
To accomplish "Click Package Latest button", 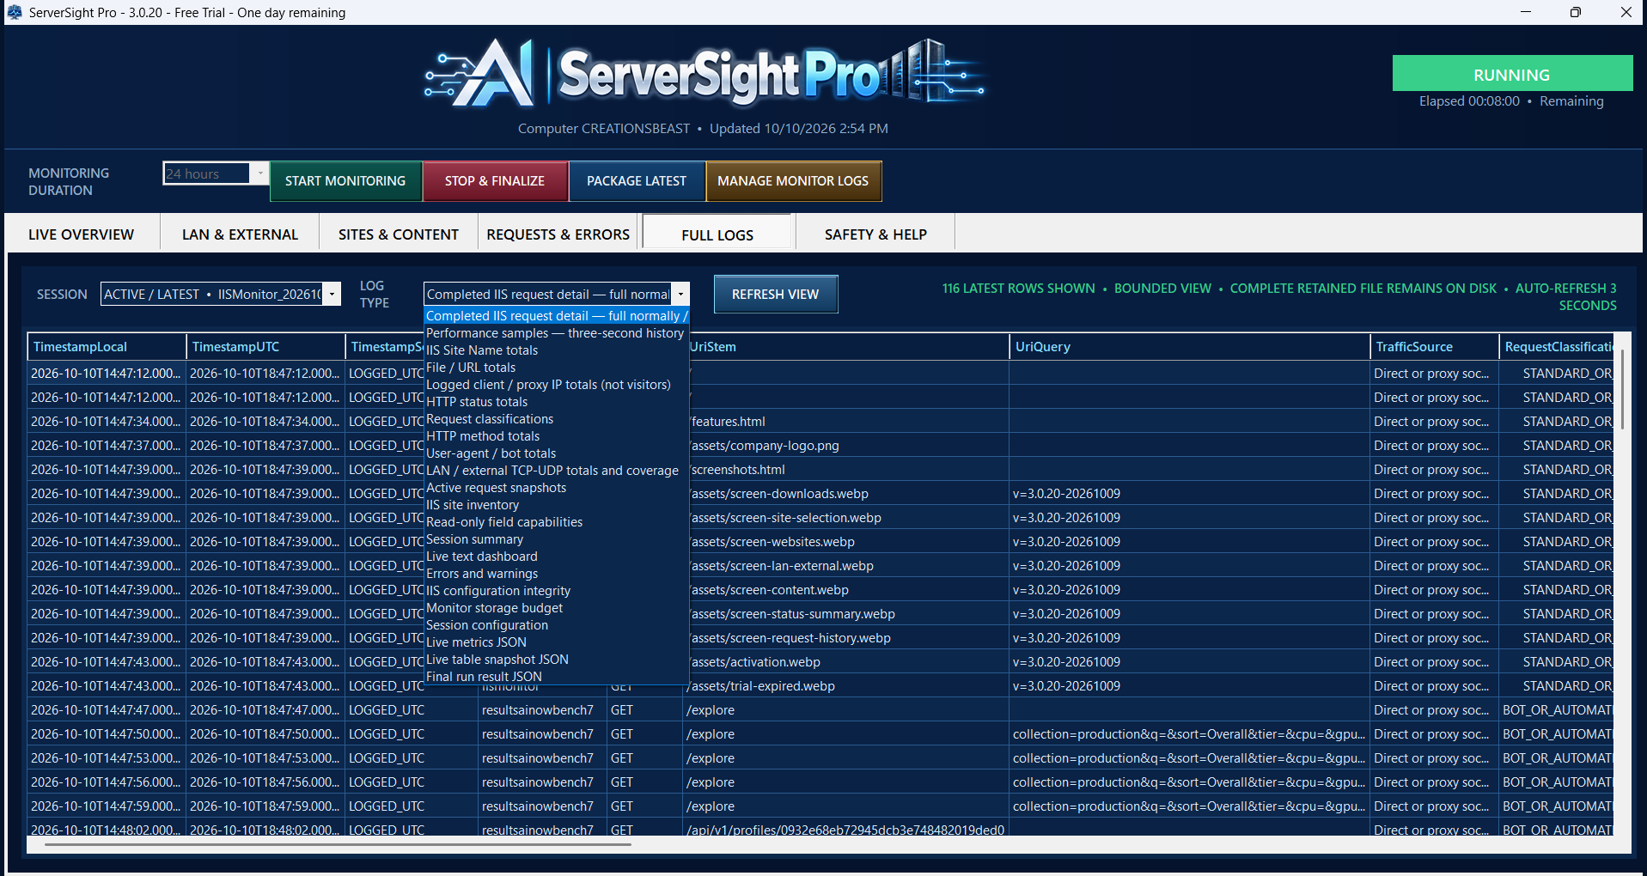I will (x=637, y=181).
